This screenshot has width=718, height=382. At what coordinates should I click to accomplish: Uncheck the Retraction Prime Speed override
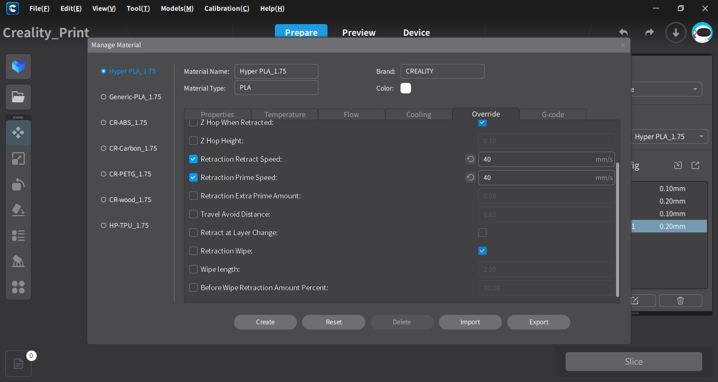(193, 177)
